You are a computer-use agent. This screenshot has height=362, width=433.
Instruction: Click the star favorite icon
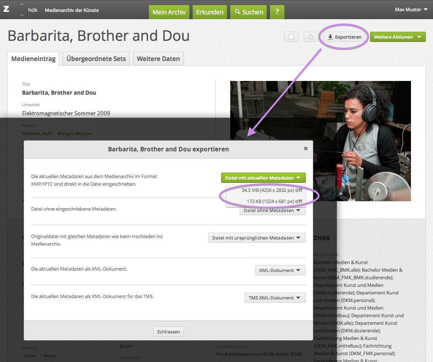[311, 37]
